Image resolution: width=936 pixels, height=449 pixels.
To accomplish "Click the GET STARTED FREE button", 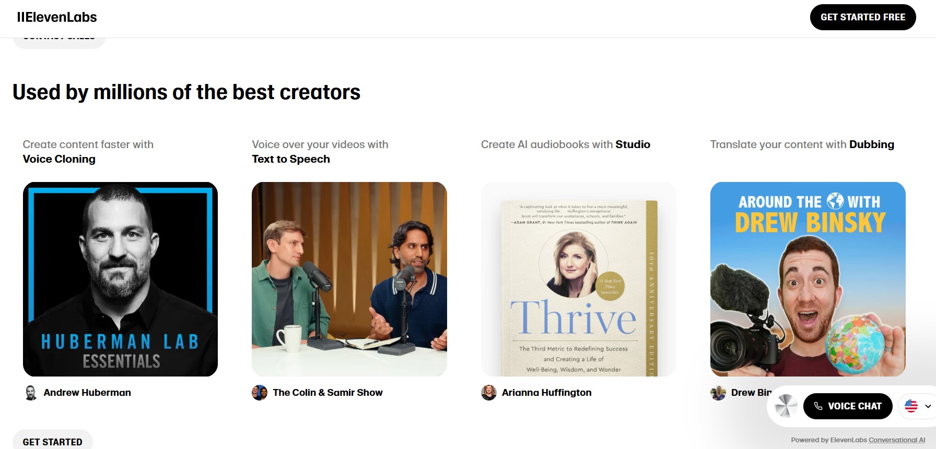I will (x=863, y=17).
